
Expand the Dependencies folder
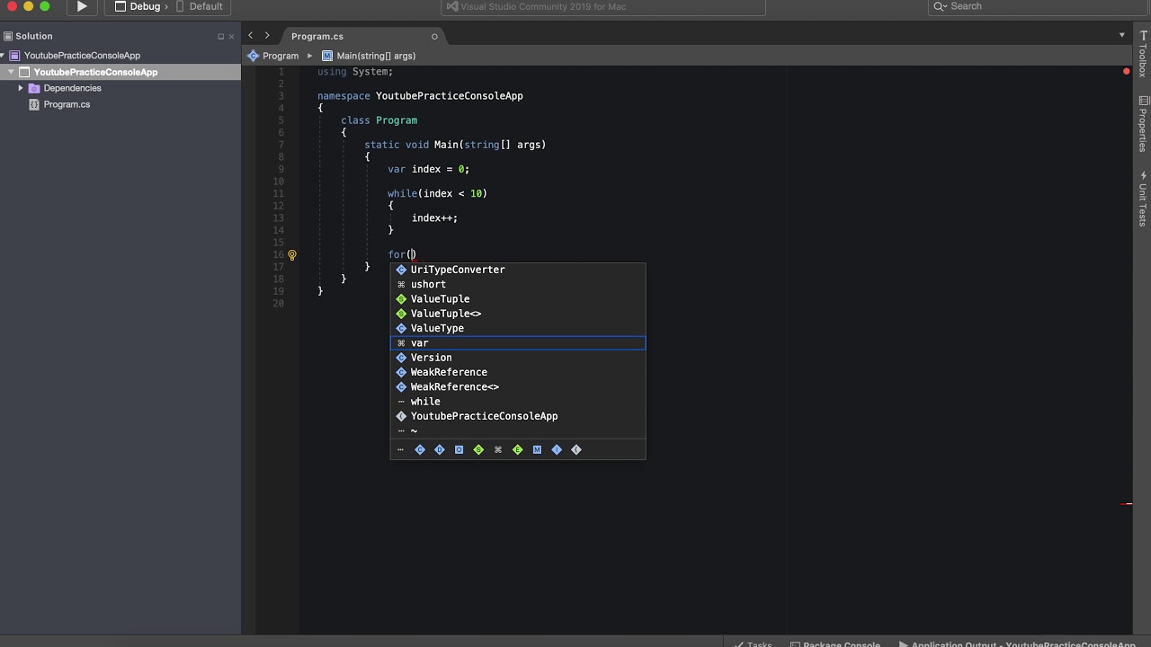pyautogui.click(x=21, y=88)
